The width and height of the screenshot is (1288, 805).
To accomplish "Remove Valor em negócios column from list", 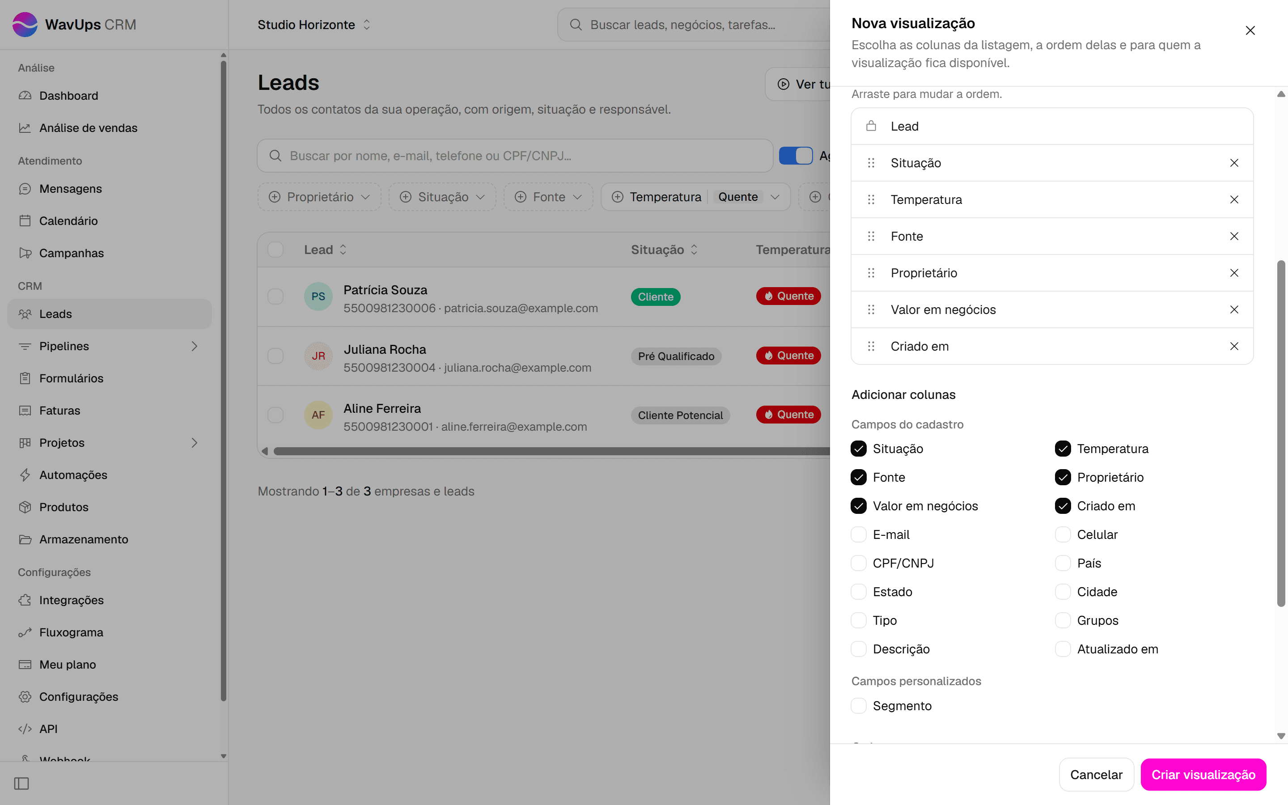I will 1234,310.
